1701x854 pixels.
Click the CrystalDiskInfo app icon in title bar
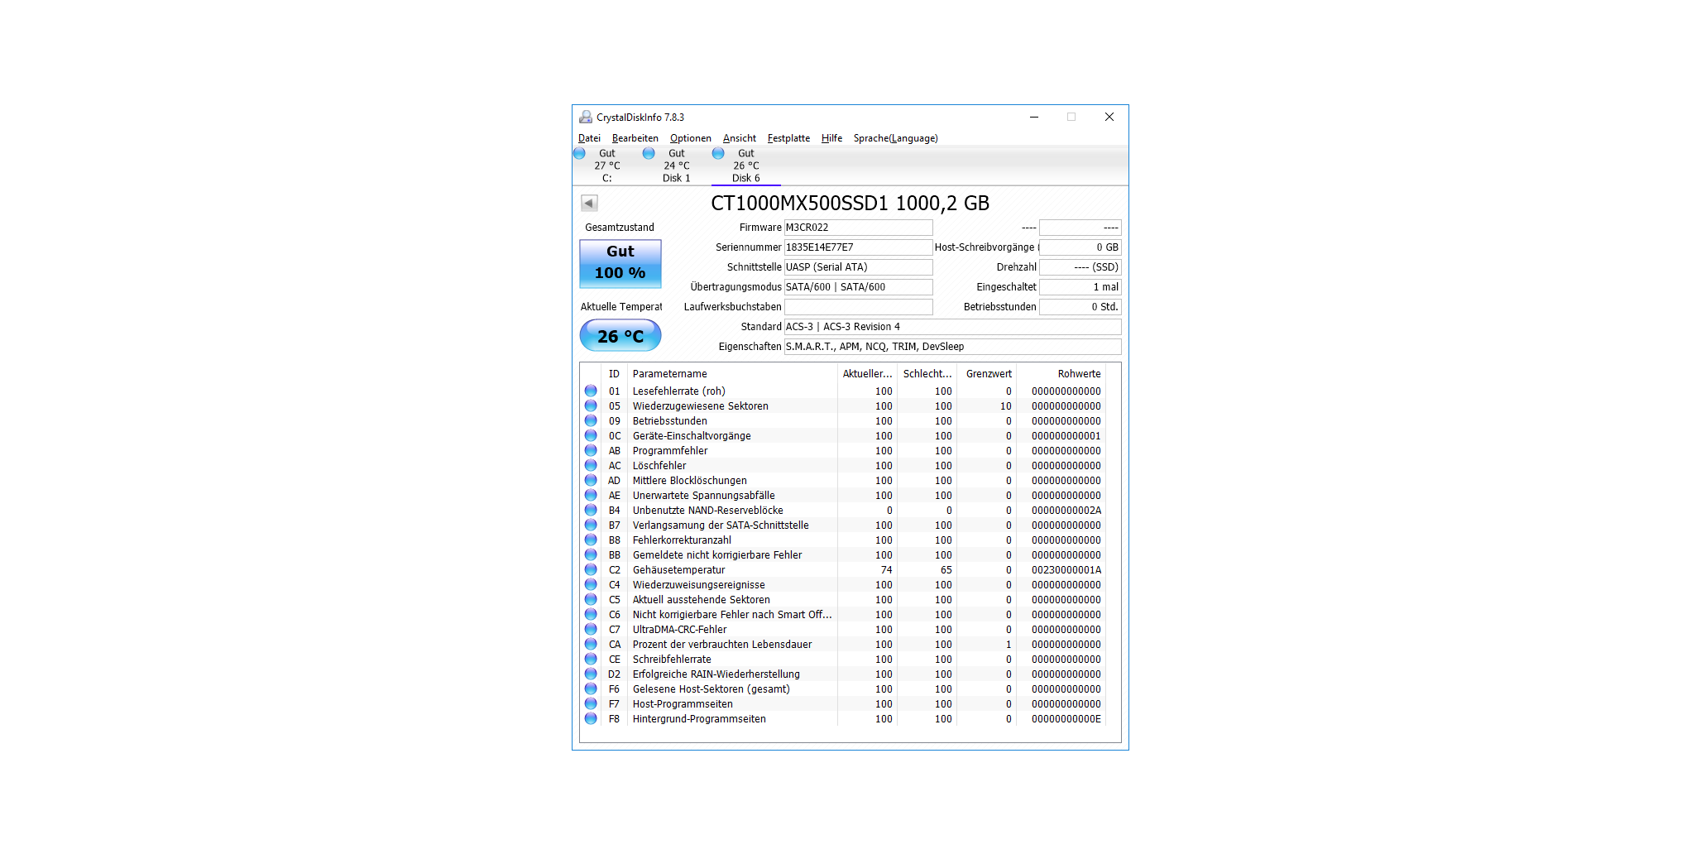(x=586, y=117)
